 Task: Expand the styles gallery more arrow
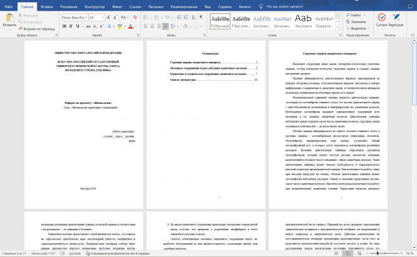pos(337,27)
